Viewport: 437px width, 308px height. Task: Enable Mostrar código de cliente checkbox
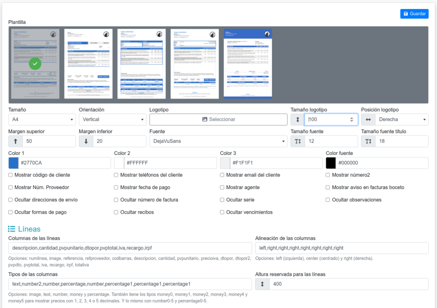click(x=11, y=175)
